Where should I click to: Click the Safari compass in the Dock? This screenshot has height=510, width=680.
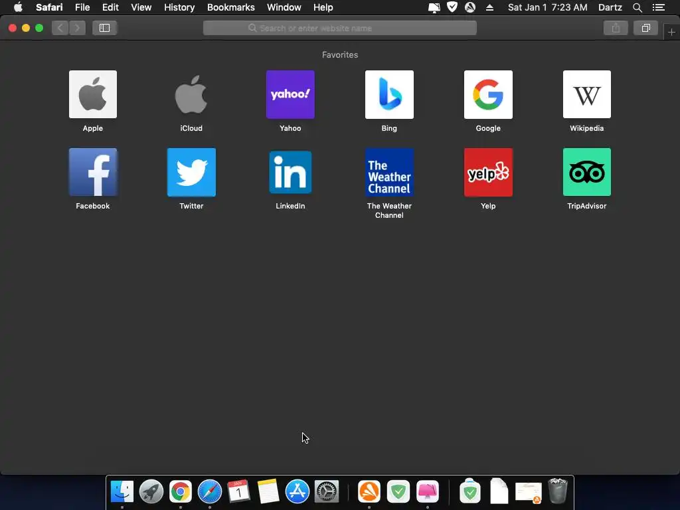click(x=210, y=492)
